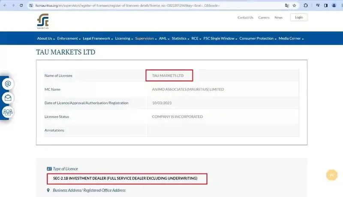Image resolution: width=343 pixels, height=197 pixels.
Task: Select ANIMO ASSOCIATES (MAURITIUS) LIMITED text
Action: 188,89
